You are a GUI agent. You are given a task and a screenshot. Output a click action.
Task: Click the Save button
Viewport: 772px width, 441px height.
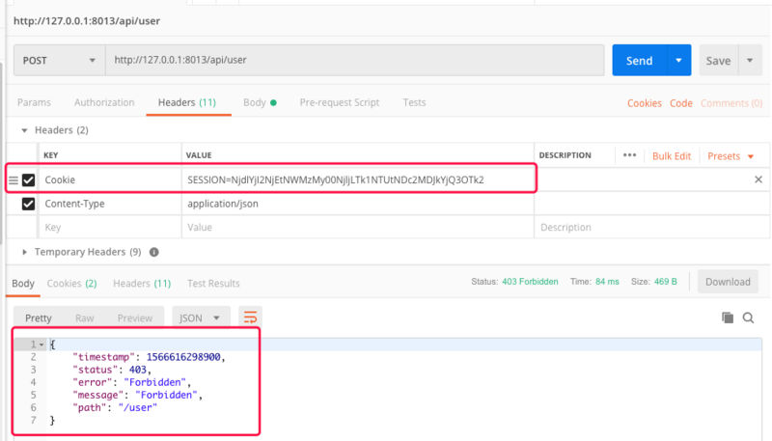pyautogui.click(x=718, y=61)
